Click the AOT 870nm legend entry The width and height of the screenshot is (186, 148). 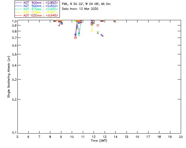click(37, 12)
